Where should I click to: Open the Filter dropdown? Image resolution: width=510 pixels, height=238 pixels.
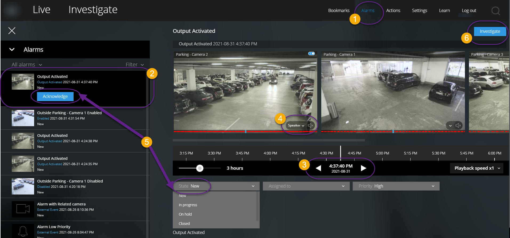pyautogui.click(x=135, y=65)
